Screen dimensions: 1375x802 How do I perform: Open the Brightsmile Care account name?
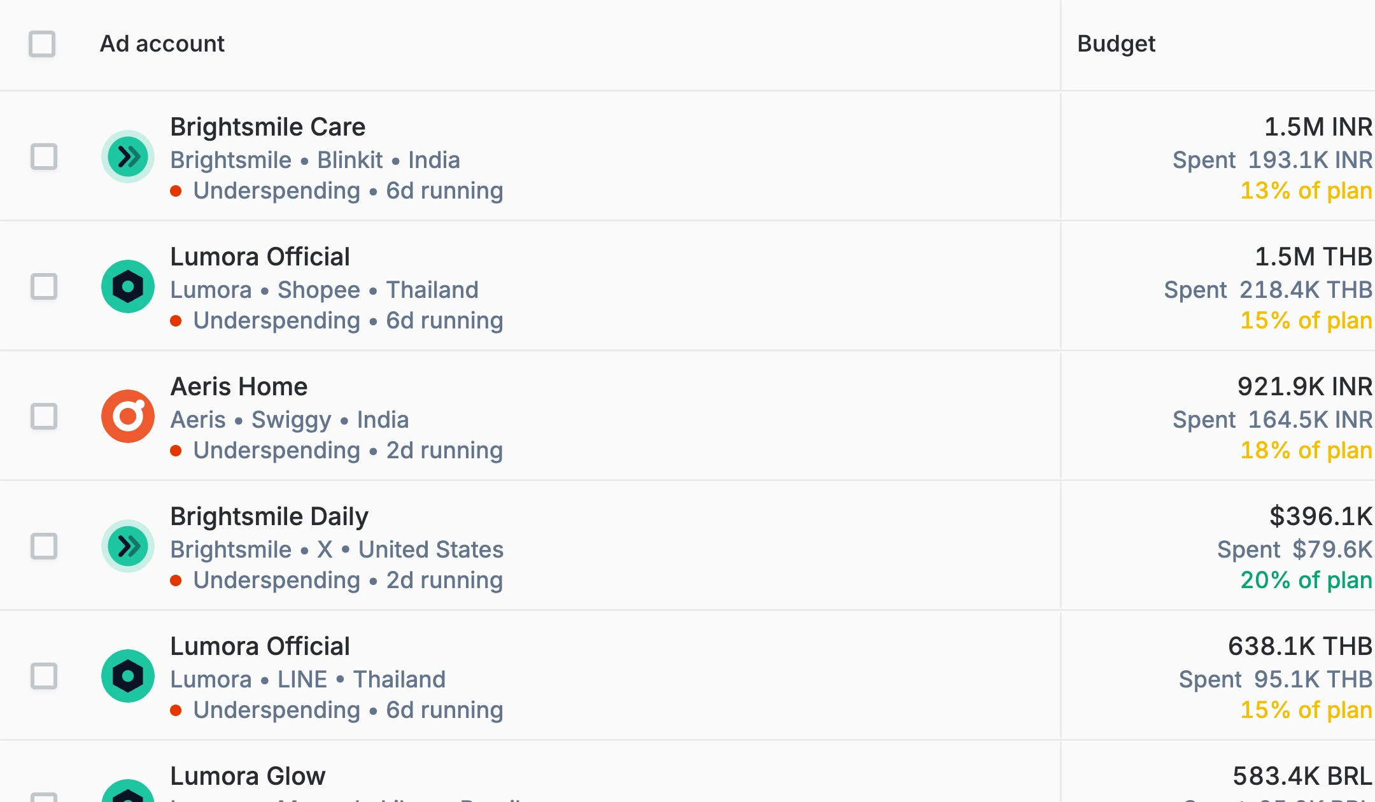(267, 127)
